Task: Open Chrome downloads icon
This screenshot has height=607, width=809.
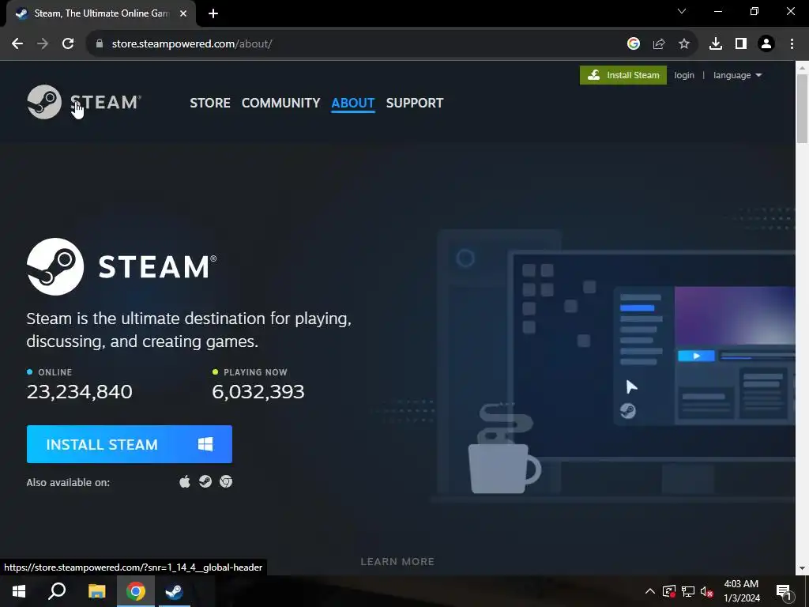Action: coord(716,43)
